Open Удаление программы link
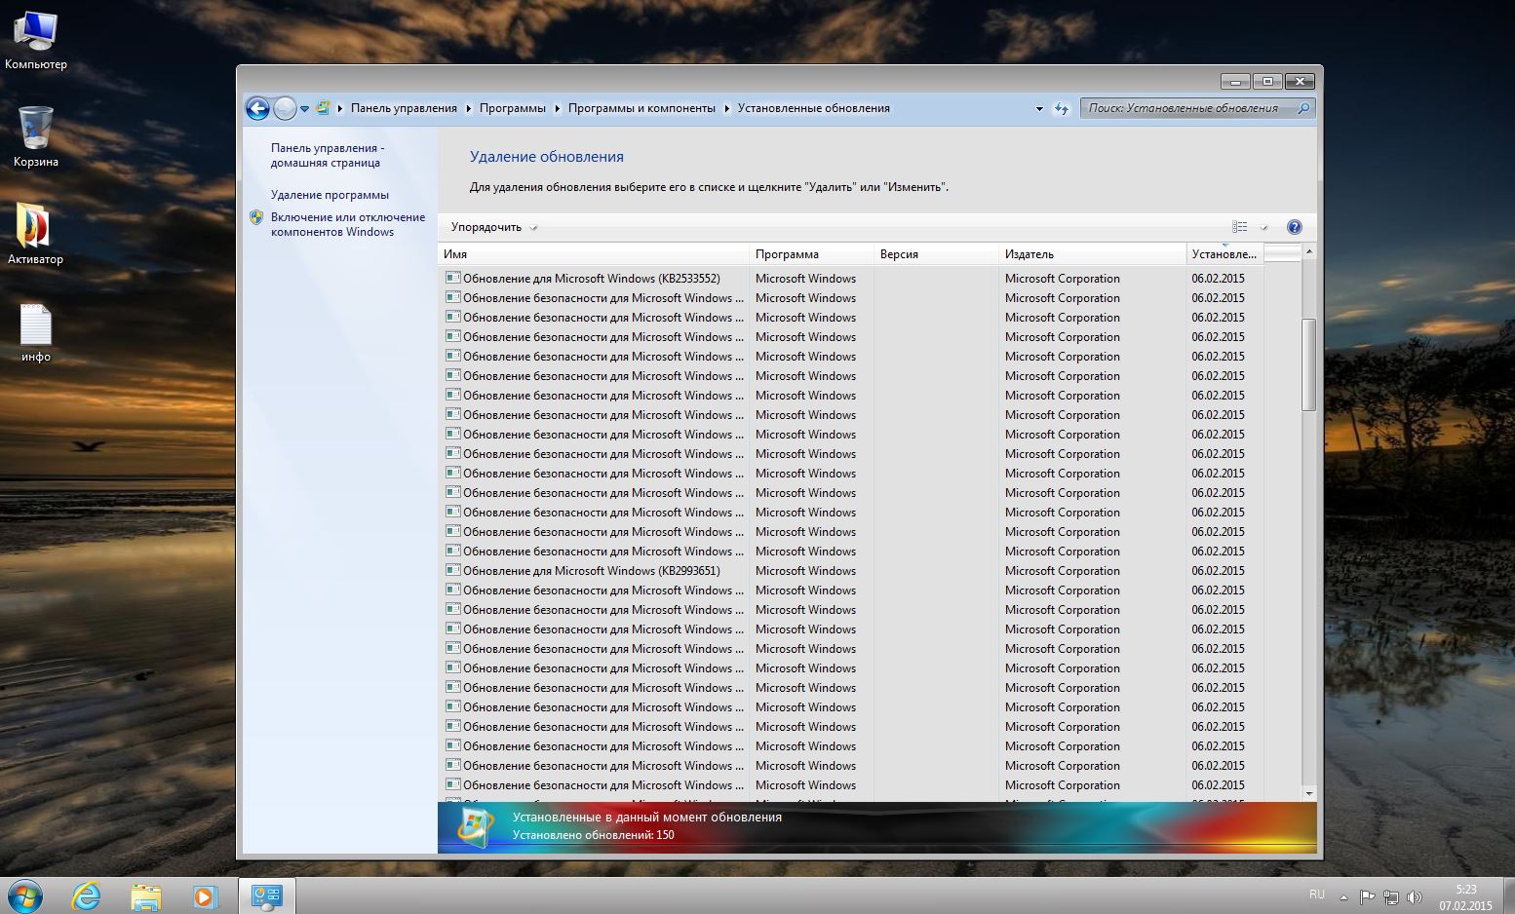The height and width of the screenshot is (914, 1515). [x=330, y=195]
